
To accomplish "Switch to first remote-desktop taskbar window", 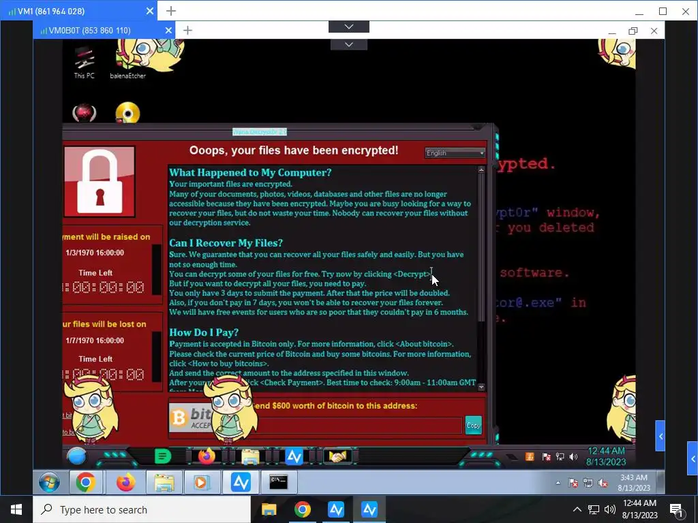I will click(336, 509).
